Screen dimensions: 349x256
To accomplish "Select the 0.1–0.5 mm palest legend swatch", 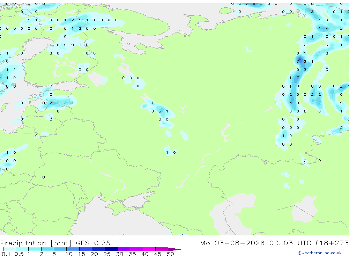I will (9, 249).
